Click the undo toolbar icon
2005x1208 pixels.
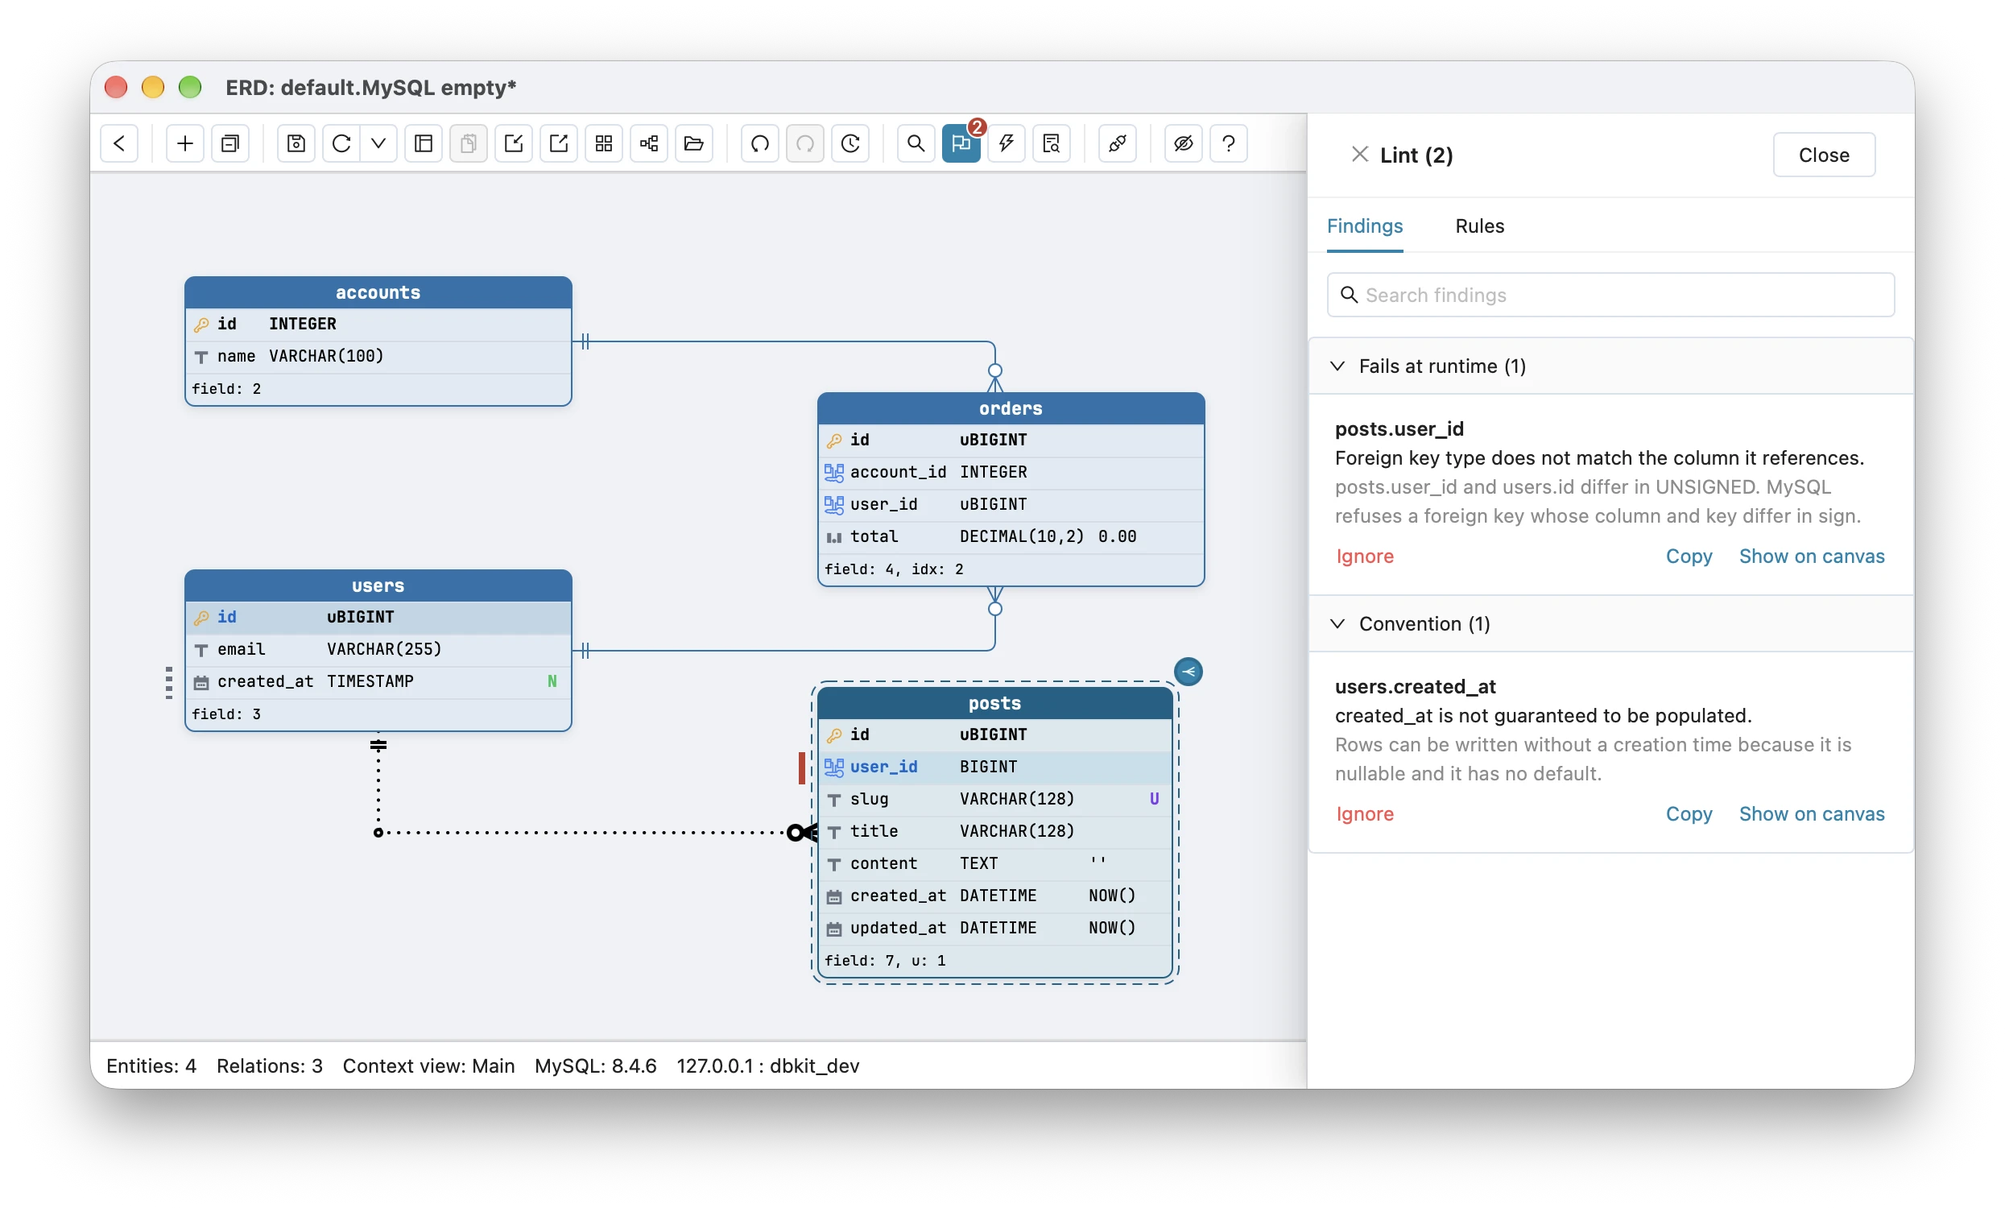[x=760, y=143]
